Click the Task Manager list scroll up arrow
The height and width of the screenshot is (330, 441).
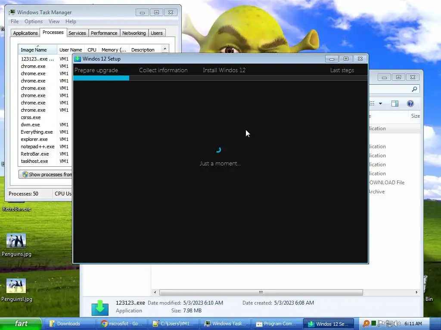point(165,49)
